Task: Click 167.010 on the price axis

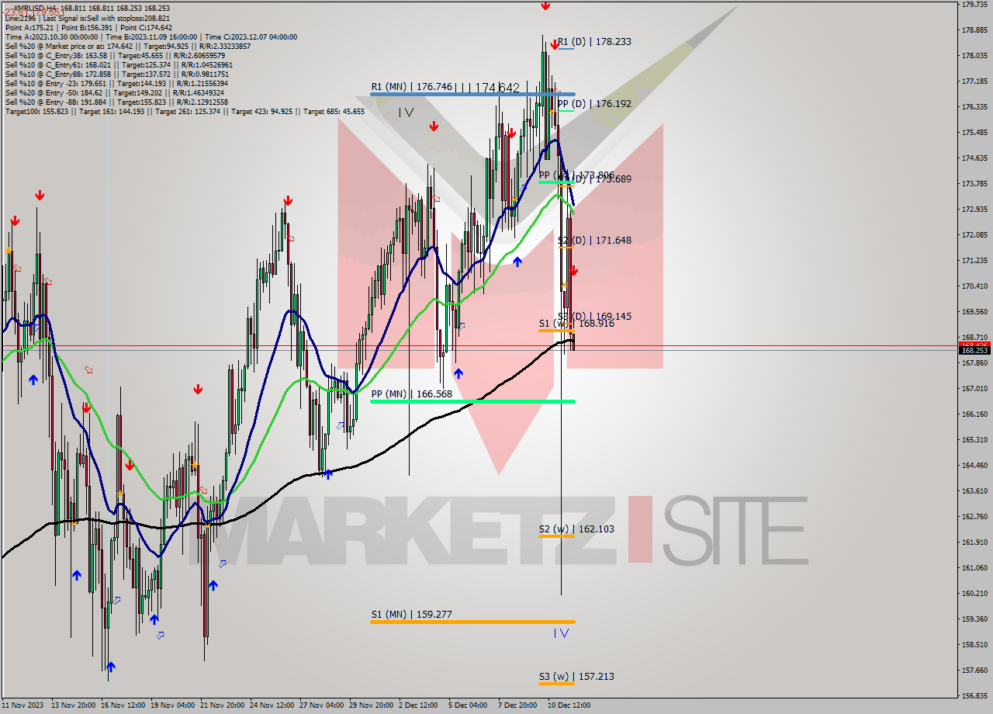Action: point(974,389)
